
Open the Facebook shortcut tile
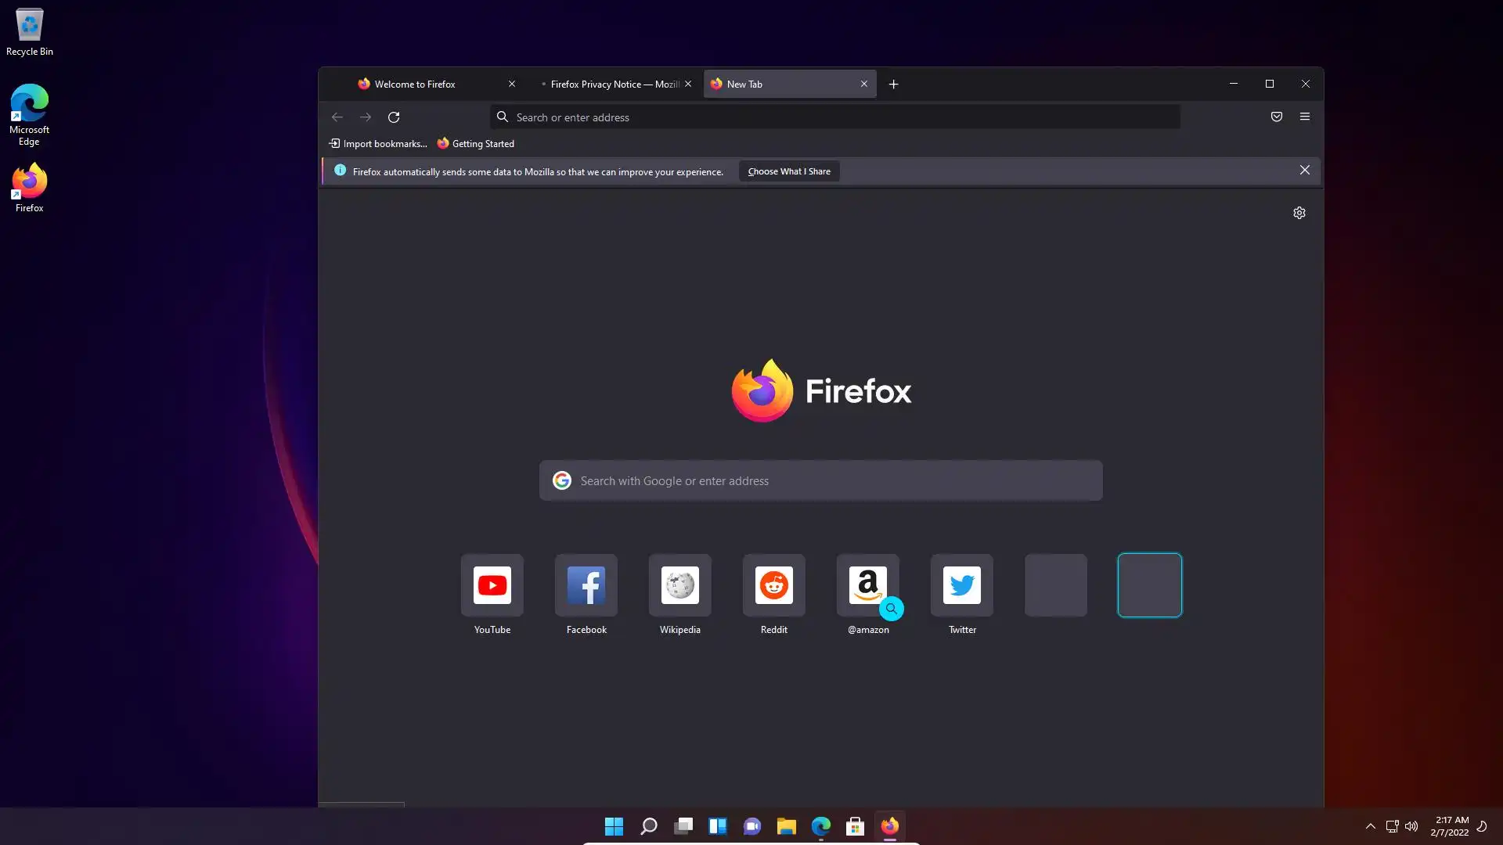pos(586,585)
